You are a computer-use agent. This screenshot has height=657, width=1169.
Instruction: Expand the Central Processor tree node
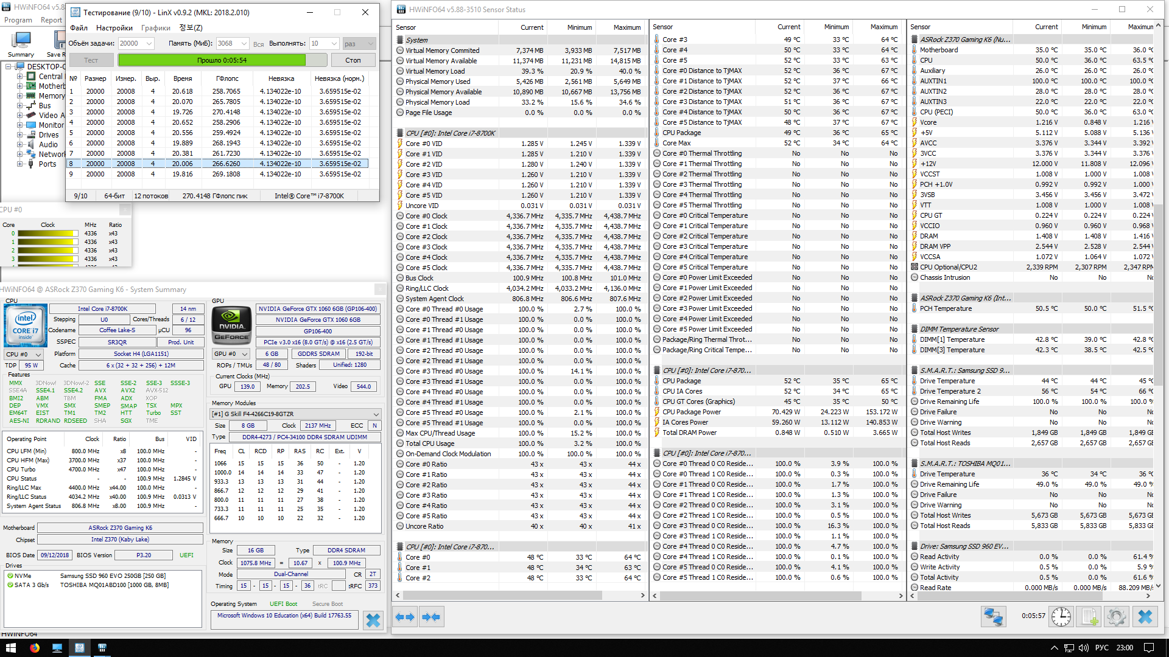(20, 77)
